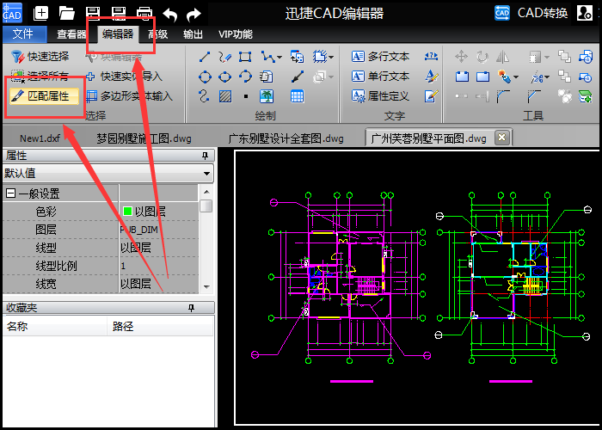The image size is (602, 430).
Task: Click the 名称 column header in favorites
Action: tap(55, 326)
